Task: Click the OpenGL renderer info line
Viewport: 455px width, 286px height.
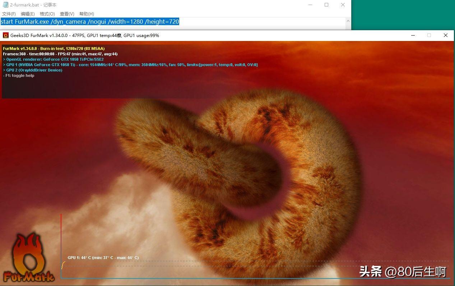Action: [53, 59]
